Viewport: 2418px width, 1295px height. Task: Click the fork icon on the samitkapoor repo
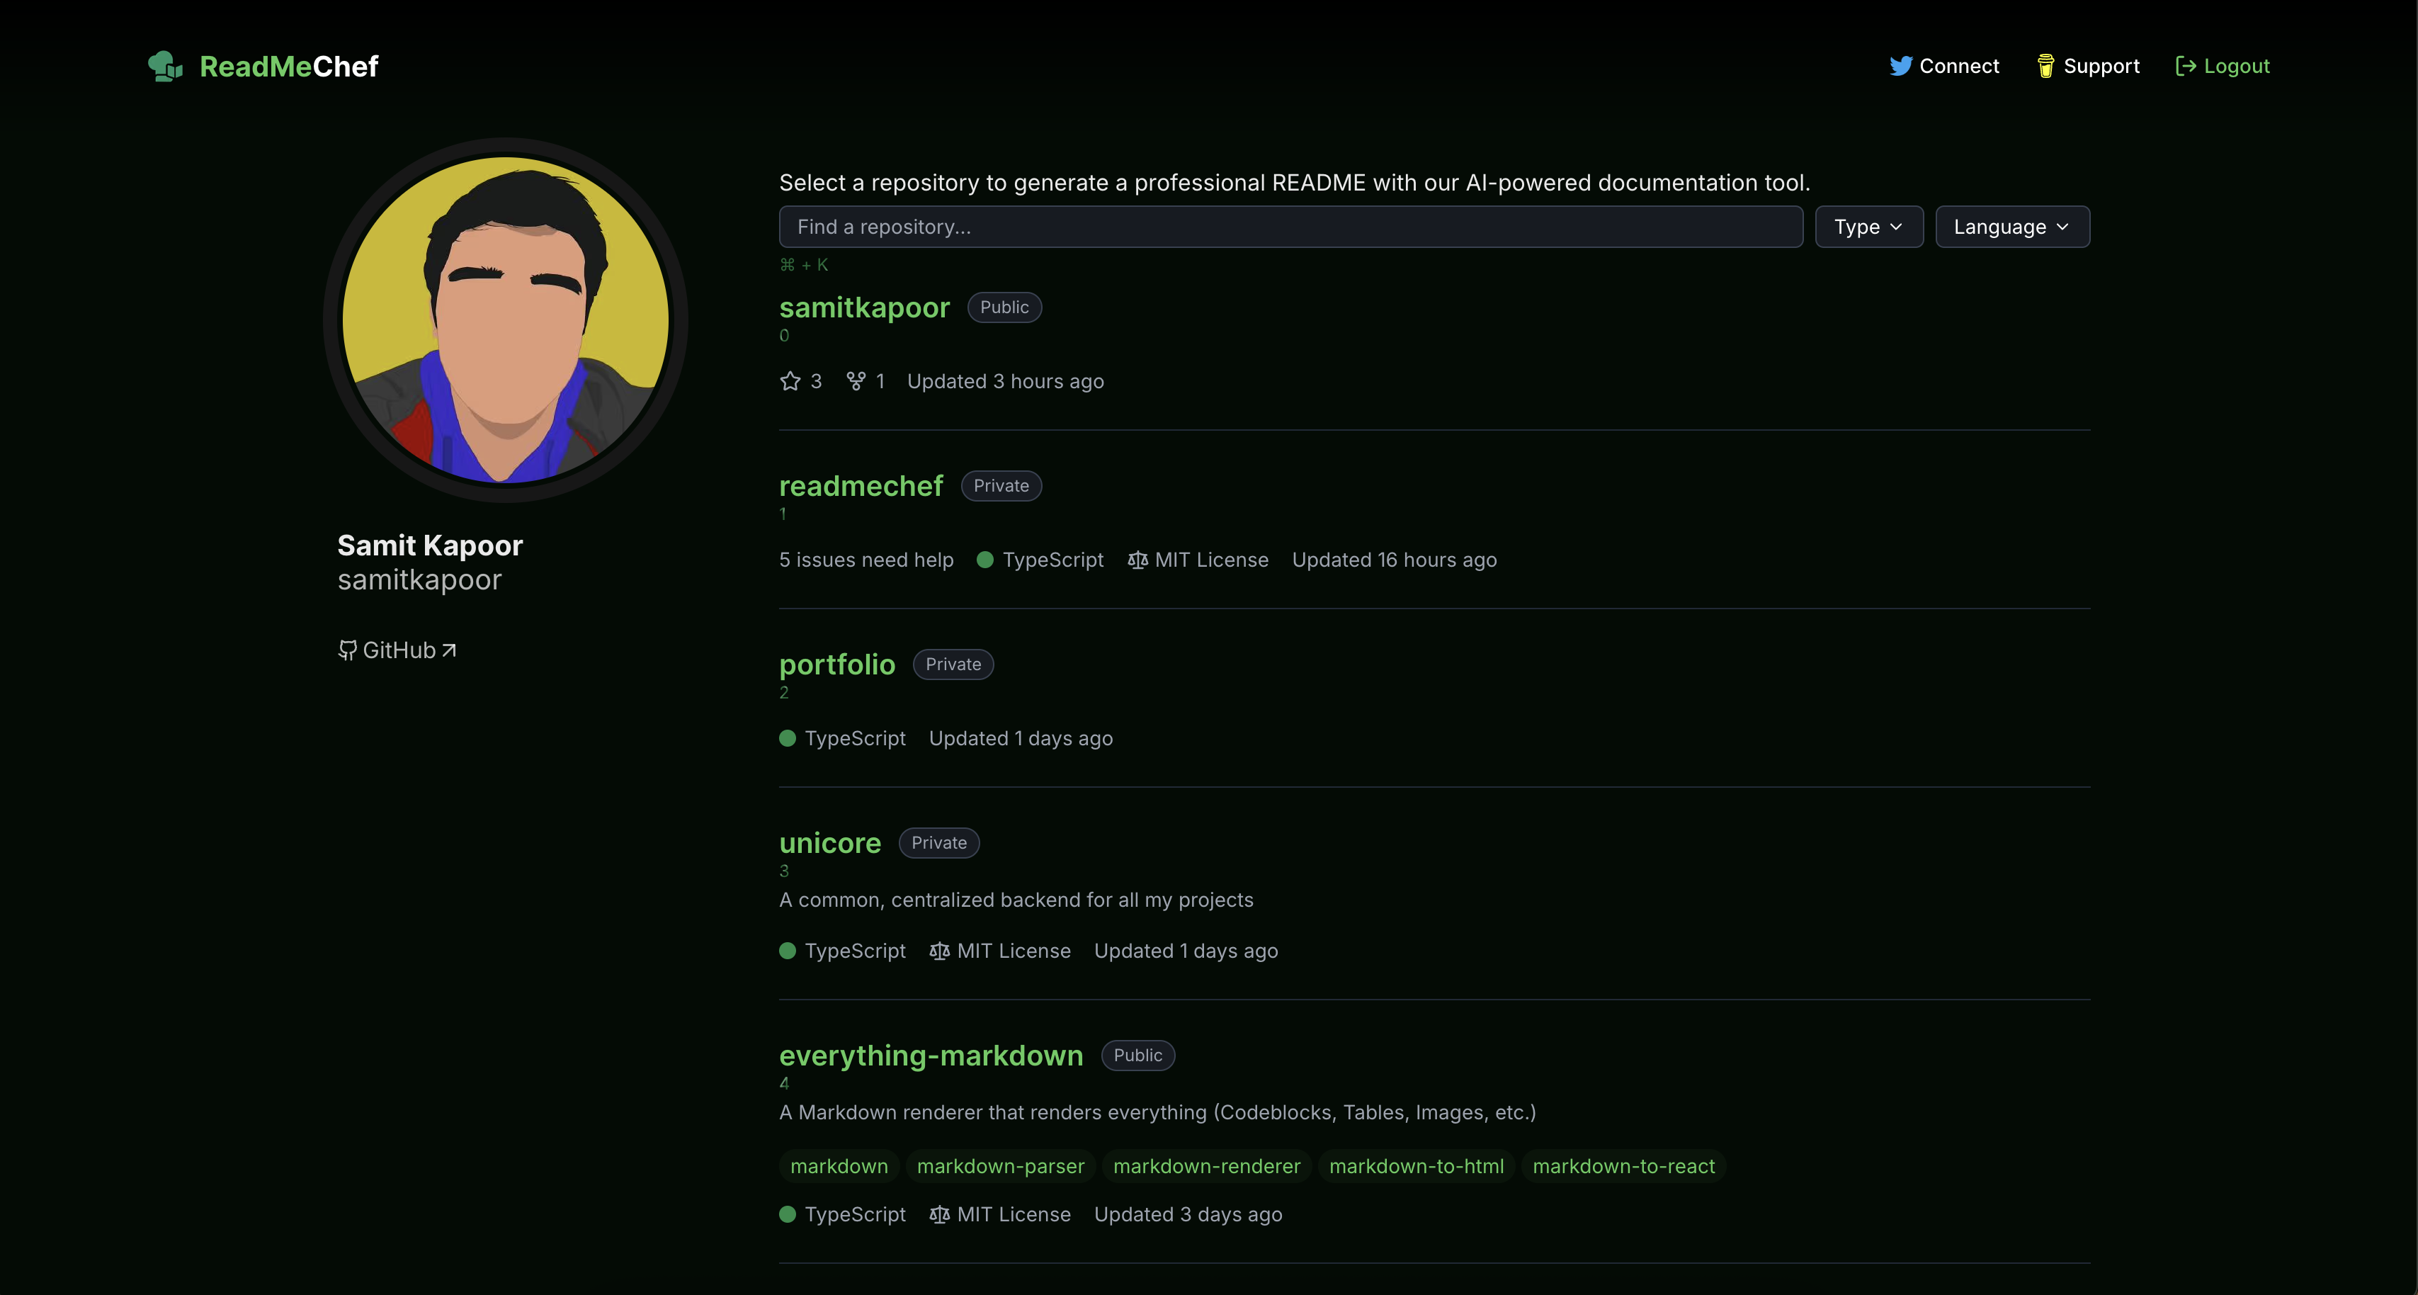(x=855, y=381)
